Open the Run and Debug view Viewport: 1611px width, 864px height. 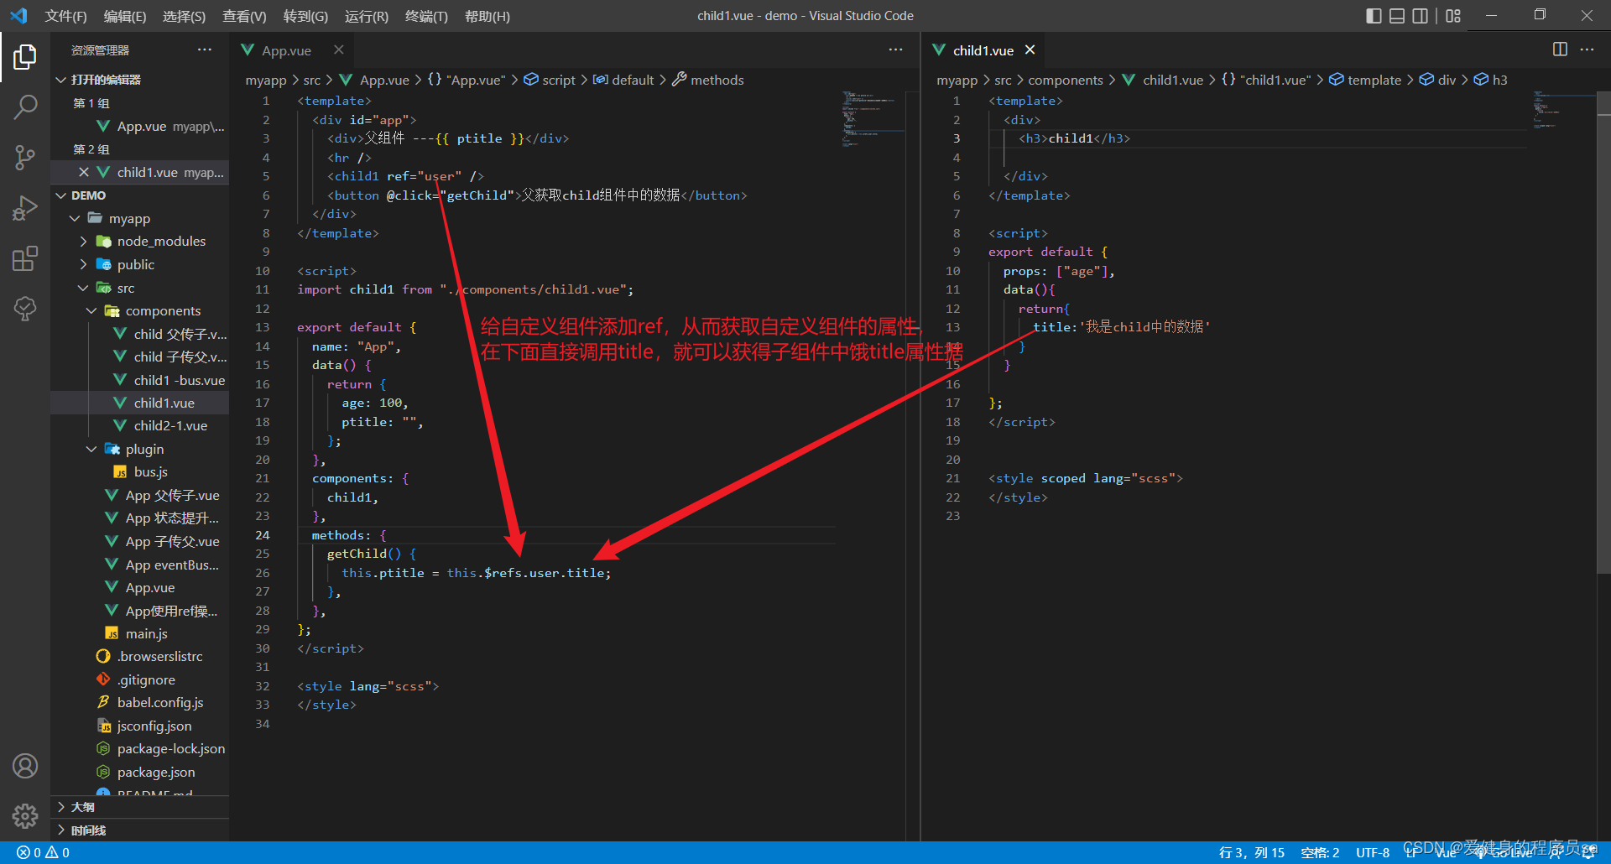(25, 208)
